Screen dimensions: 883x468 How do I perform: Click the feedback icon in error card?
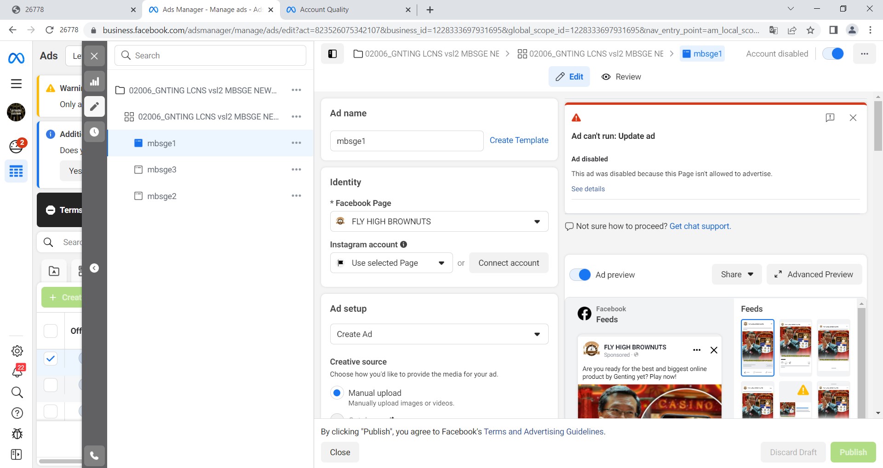click(x=830, y=118)
